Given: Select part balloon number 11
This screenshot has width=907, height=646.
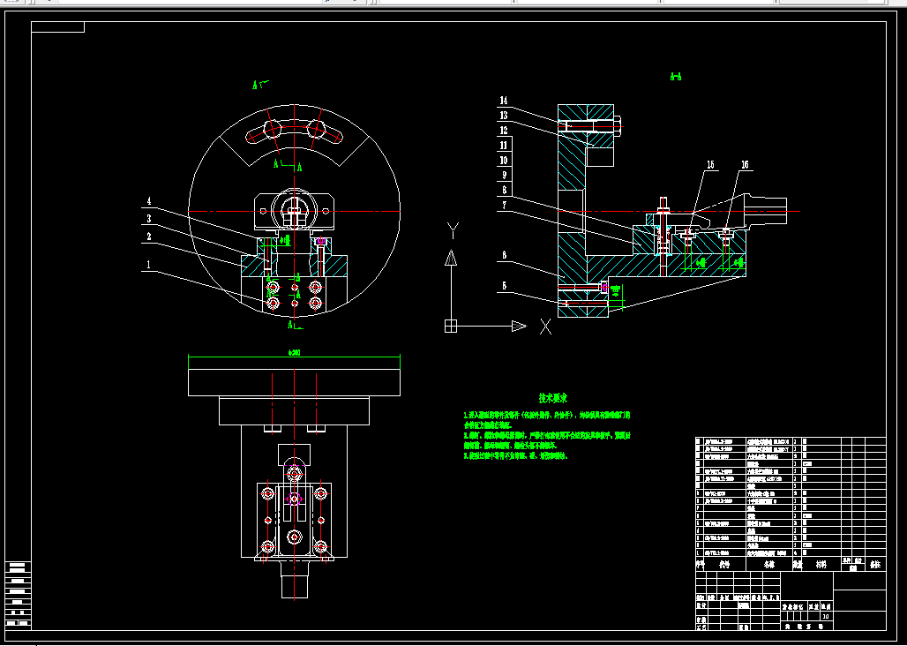Looking at the screenshot, I should (503, 145).
